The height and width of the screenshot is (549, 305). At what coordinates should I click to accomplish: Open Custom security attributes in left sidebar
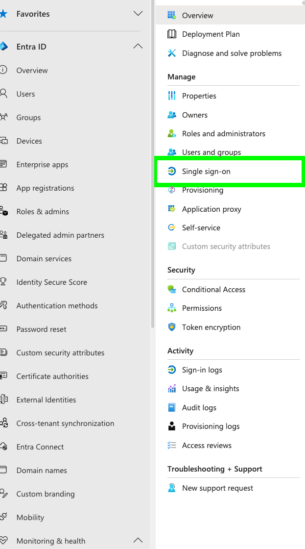[60, 352]
